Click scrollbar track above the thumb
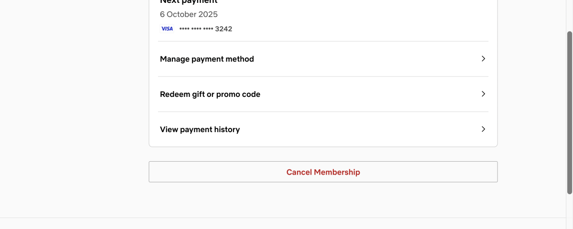 tap(569, 14)
